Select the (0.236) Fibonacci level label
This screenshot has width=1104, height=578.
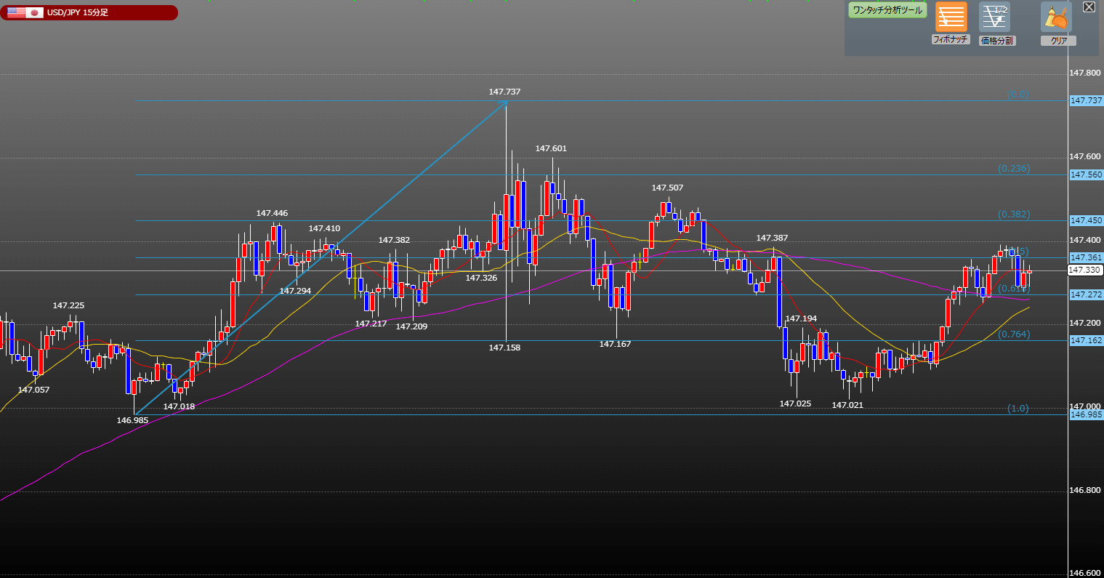(x=1013, y=168)
